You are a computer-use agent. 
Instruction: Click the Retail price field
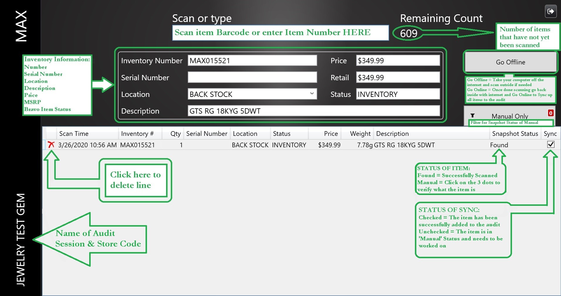pos(398,78)
